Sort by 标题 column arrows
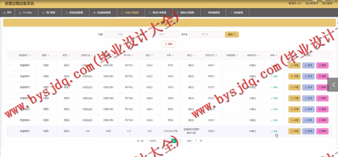Viewport: 338px width, 157px height. (48, 56)
